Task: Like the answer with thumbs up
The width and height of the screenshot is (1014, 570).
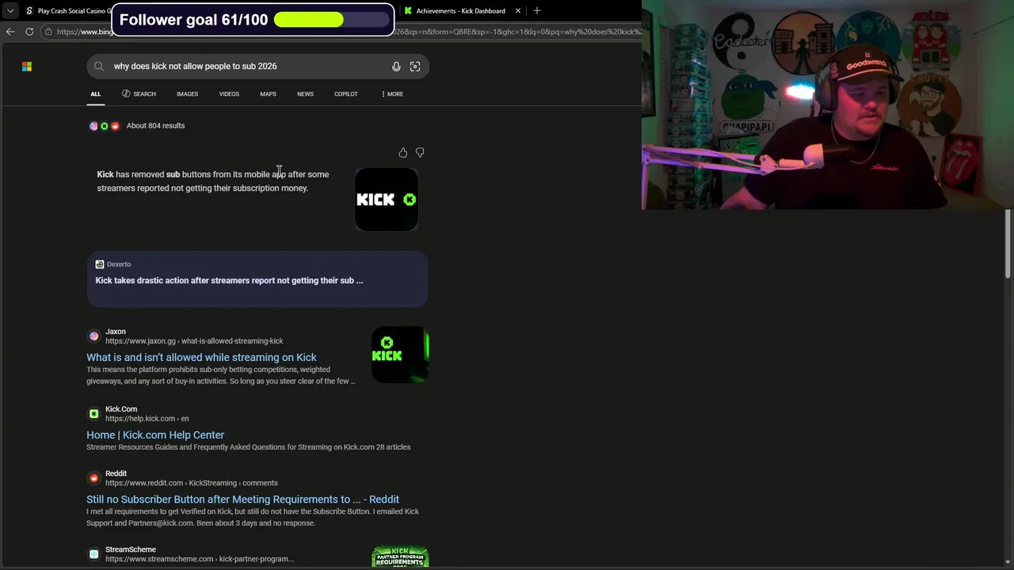Action: [x=402, y=153]
